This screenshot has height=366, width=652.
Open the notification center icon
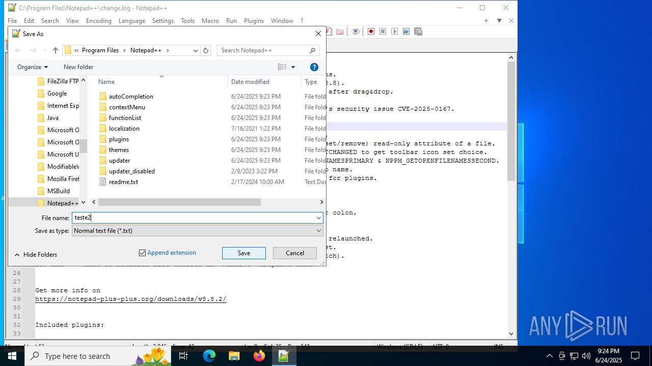coord(635,356)
